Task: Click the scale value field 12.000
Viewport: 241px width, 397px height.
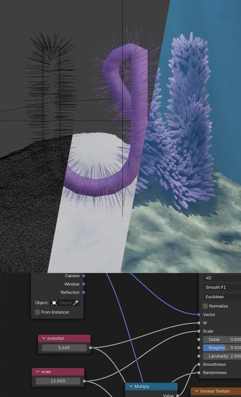Action: click(58, 381)
